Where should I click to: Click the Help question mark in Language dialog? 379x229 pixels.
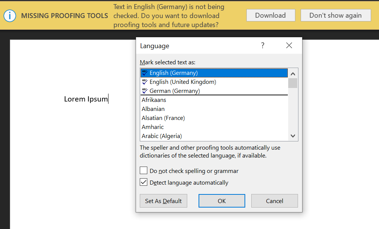[263, 45]
